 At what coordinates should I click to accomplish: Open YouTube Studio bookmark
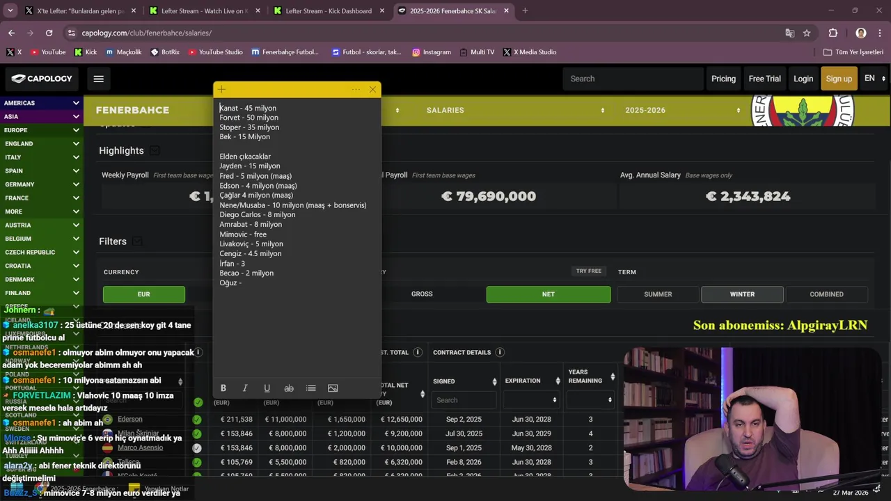(216, 52)
